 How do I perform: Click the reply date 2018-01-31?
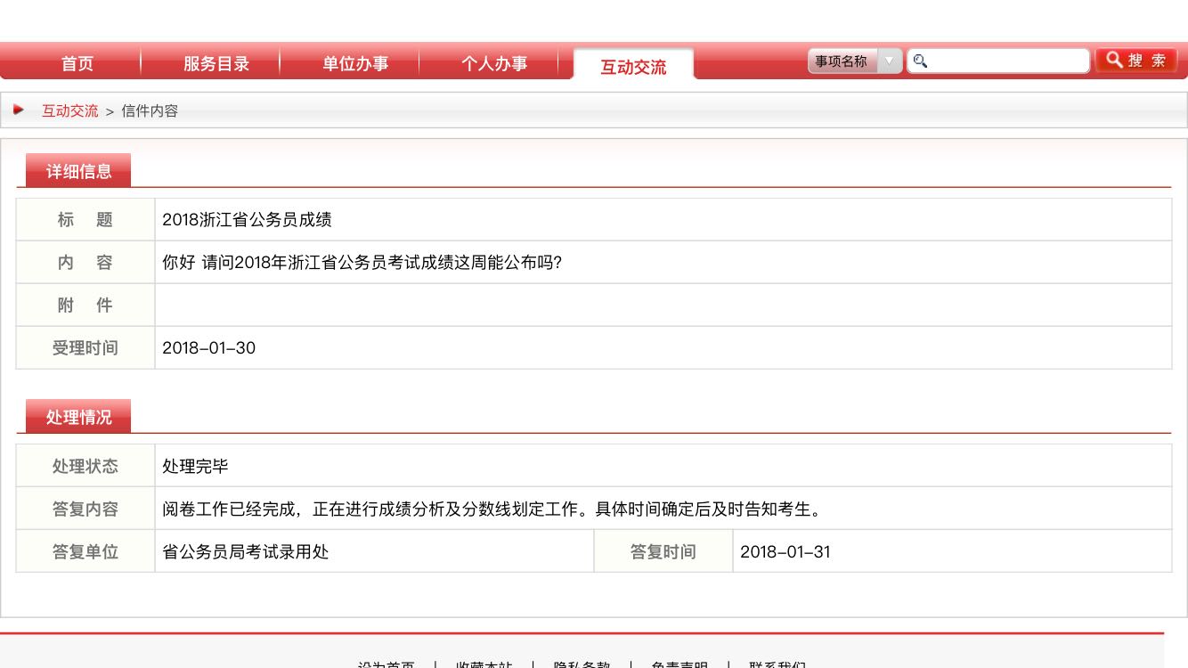pyautogui.click(x=785, y=551)
